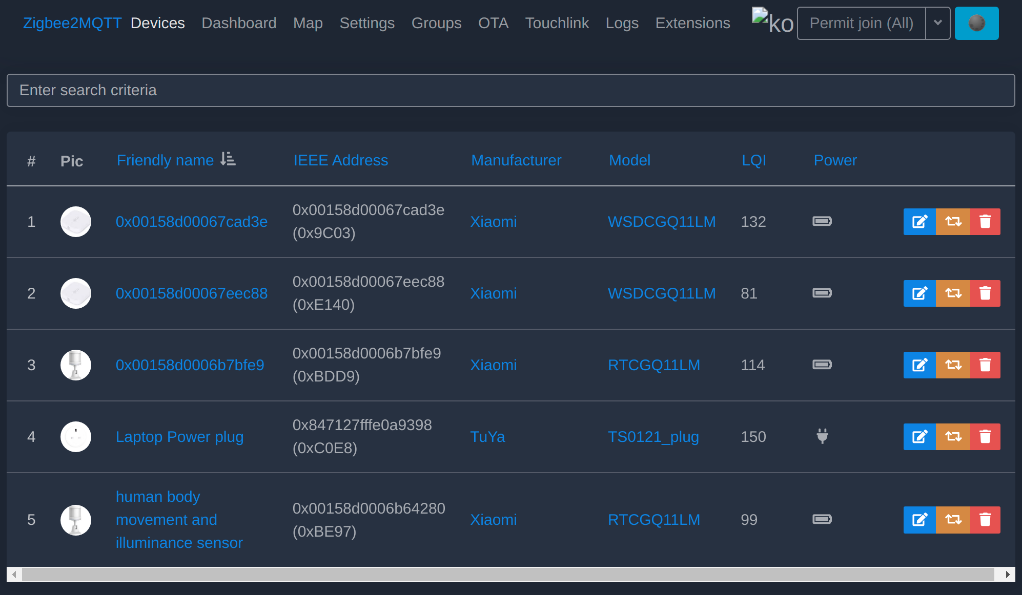1022x595 pixels.
Task: Toggle the theme switcher button
Action: 976,23
